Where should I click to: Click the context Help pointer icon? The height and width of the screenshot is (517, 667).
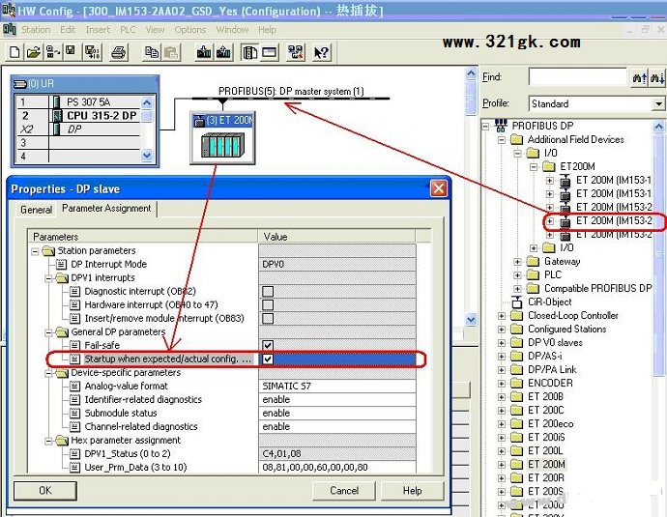click(x=321, y=52)
